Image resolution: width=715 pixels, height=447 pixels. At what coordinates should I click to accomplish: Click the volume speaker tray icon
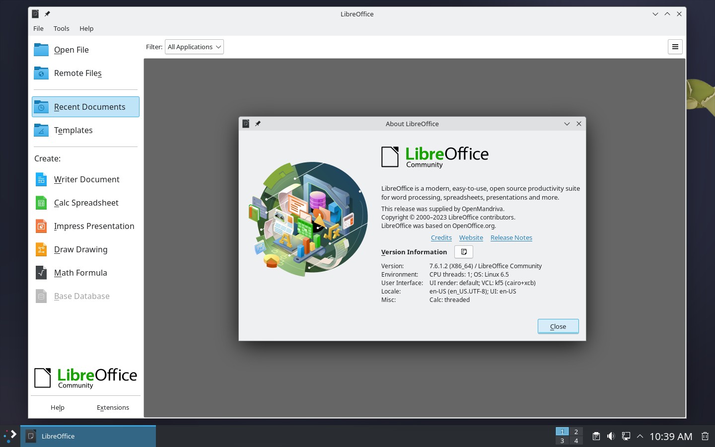[611, 436]
